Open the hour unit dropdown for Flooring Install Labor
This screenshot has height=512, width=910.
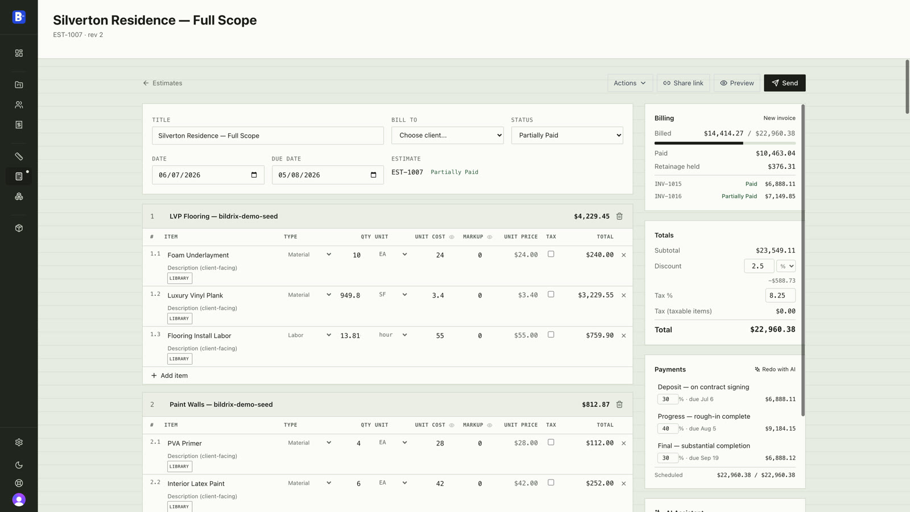pos(392,335)
